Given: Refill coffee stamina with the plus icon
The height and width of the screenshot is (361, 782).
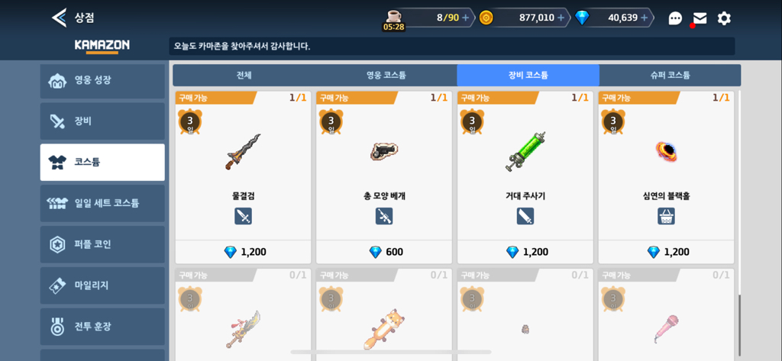Looking at the screenshot, I should tap(465, 18).
